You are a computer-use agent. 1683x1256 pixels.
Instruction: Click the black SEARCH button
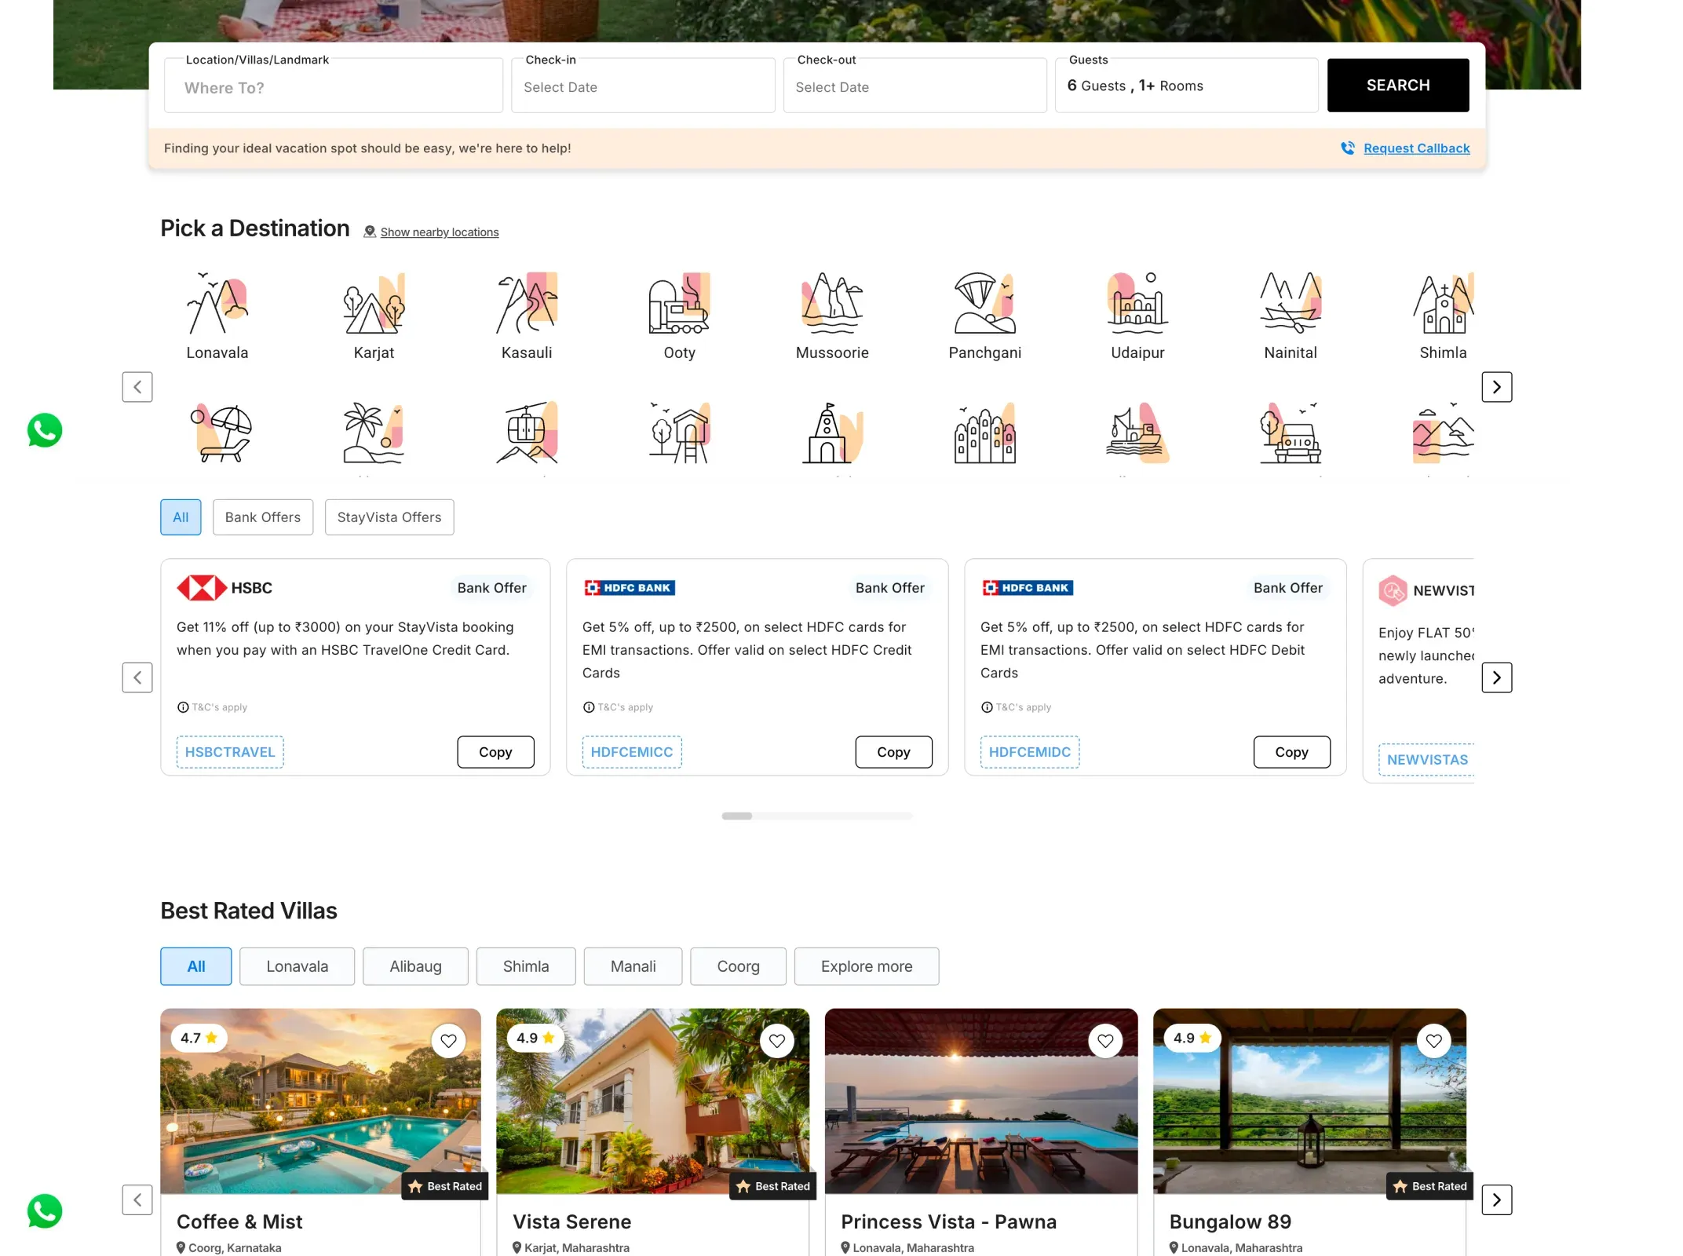(x=1398, y=85)
